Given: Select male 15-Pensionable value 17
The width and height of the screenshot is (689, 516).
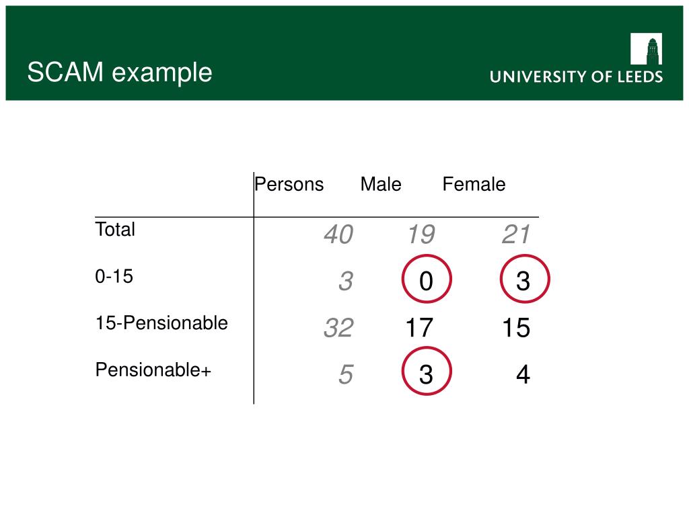Looking at the screenshot, I should [420, 328].
